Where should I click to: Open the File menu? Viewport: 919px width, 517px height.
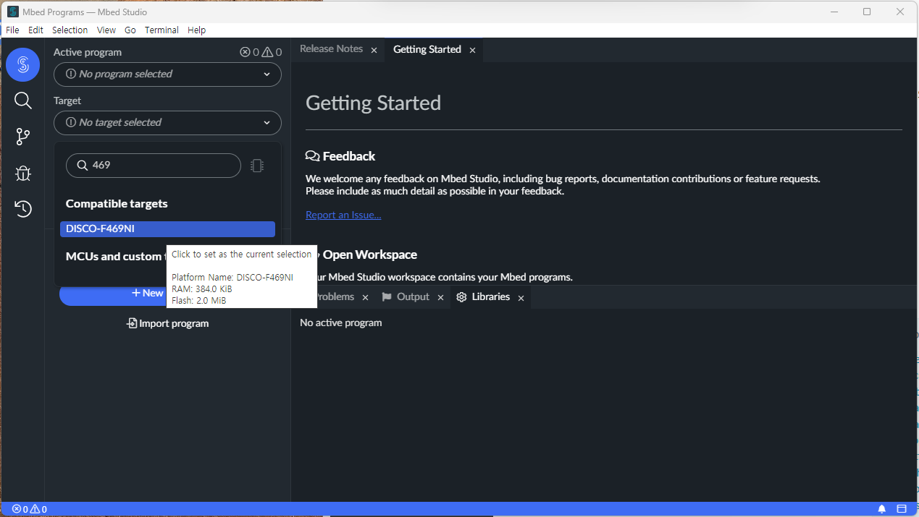[12, 30]
